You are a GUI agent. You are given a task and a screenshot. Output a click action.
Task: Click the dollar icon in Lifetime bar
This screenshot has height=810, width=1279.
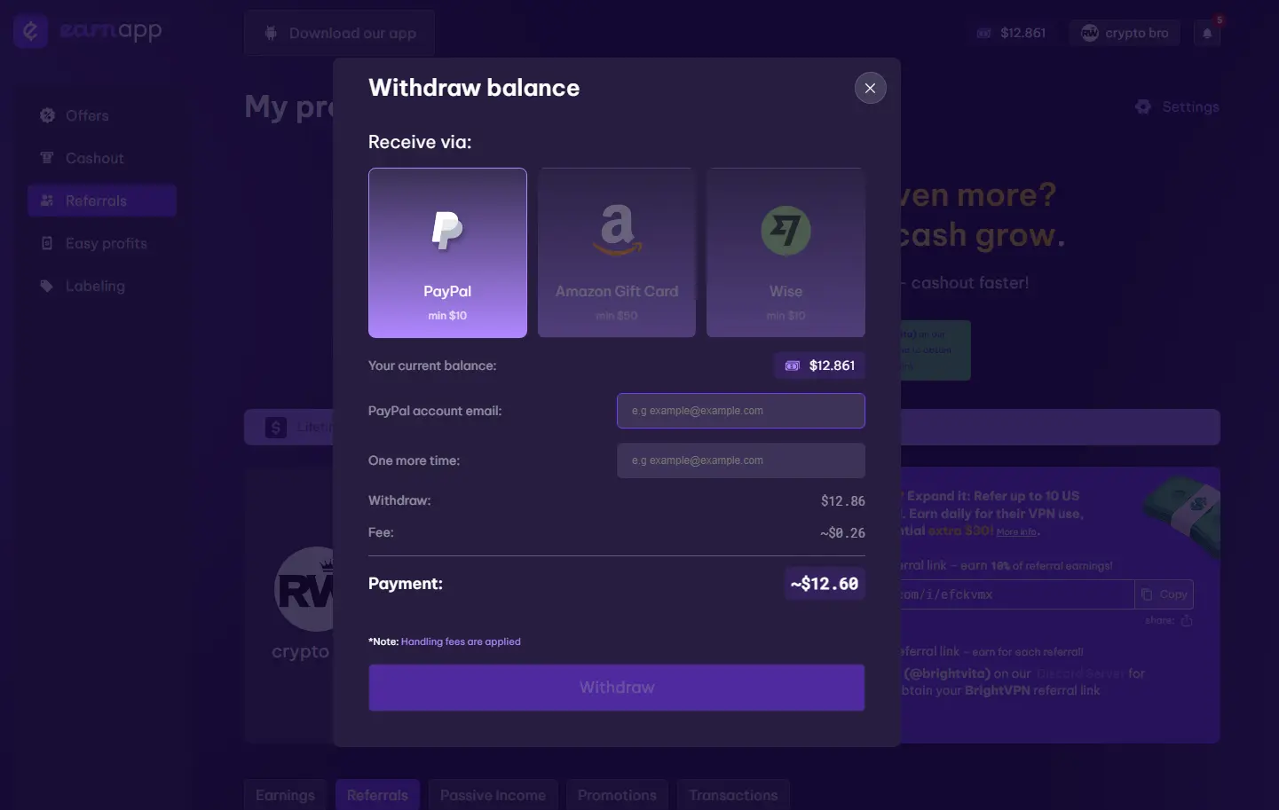276,428
